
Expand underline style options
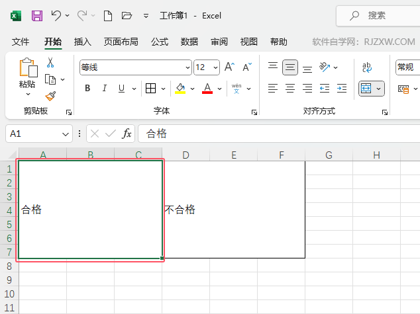click(x=134, y=89)
